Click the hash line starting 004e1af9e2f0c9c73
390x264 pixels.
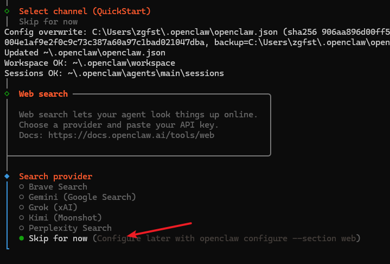197,42
